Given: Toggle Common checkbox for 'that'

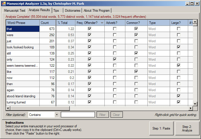Looking at the screenshot, I should [136, 29].
